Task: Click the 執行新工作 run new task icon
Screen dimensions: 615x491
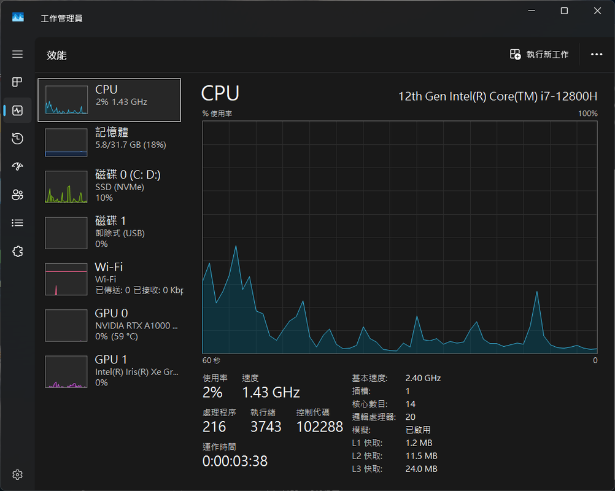Action: [x=516, y=54]
